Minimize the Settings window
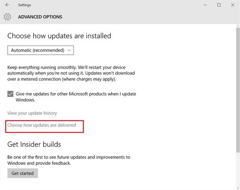 [x=205, y=5]
